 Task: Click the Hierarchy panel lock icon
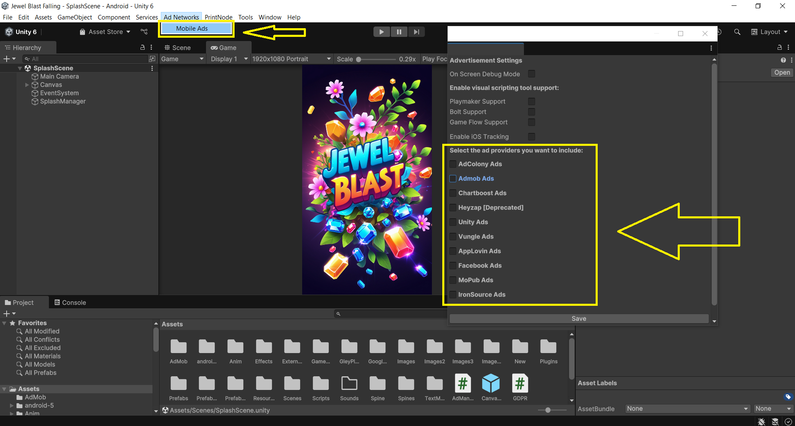[x=143, y=48]
